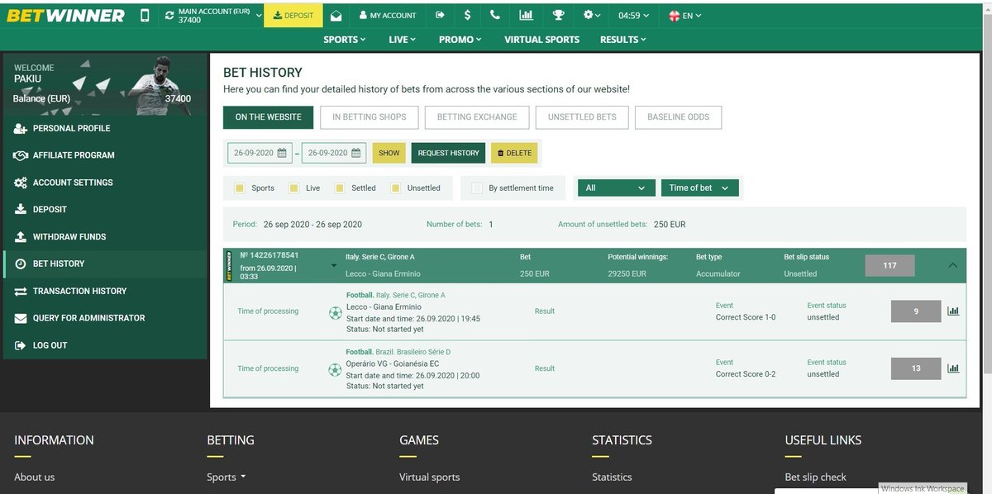This screenshot has height=494, width=992.
Task: Open statistics chart icon for Operário VG match
Action: click(953, 368)
